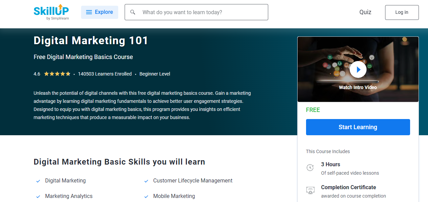Open the Quiz page

coord(365,12)
